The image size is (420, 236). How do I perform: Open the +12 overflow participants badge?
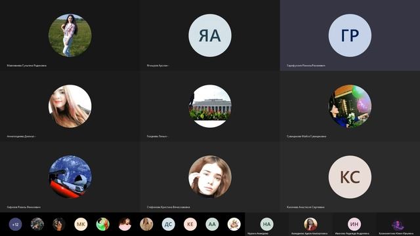point(16,224)
